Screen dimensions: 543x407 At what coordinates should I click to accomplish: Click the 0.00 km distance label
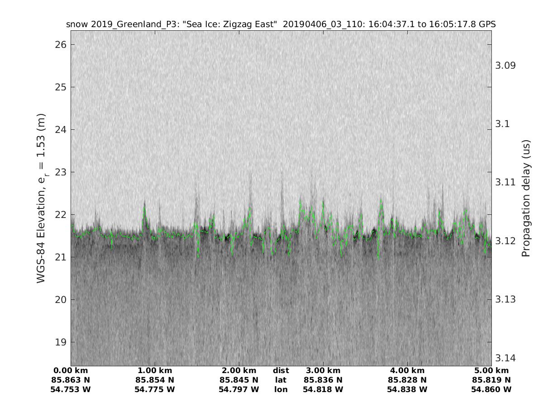click(71, 370)
